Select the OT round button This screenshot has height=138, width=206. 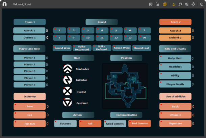(145, 38)
